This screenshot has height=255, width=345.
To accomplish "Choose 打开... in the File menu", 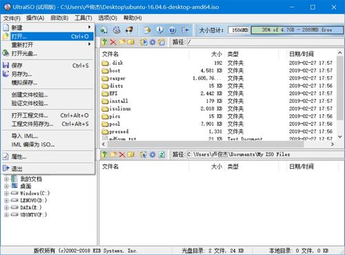I will [48, 36].
